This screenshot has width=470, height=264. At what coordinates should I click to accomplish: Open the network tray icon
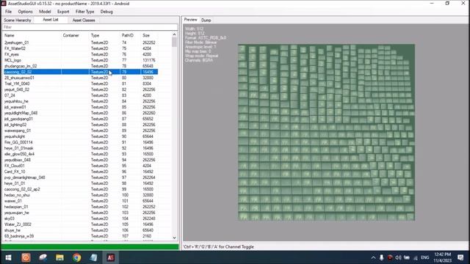coord(416,257)
